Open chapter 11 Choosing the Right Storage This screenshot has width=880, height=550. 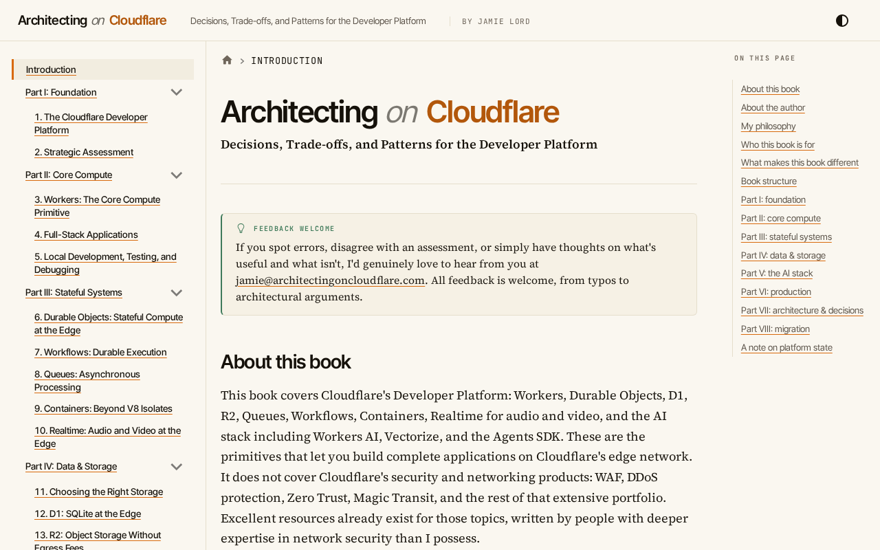pyautogui.click(x=98, y=492)
